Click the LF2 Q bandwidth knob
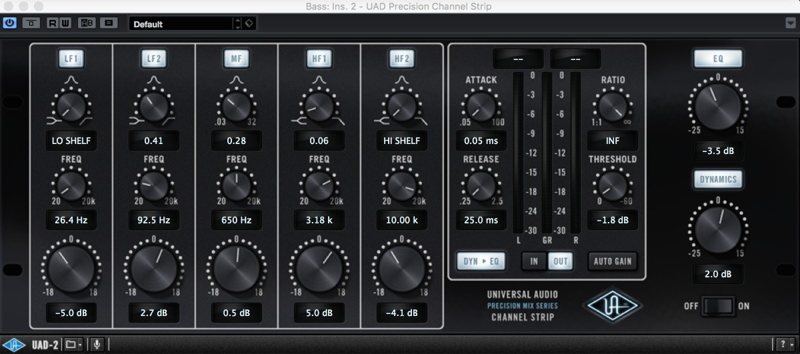Screen dimensions: 800x354 point(154,106)
